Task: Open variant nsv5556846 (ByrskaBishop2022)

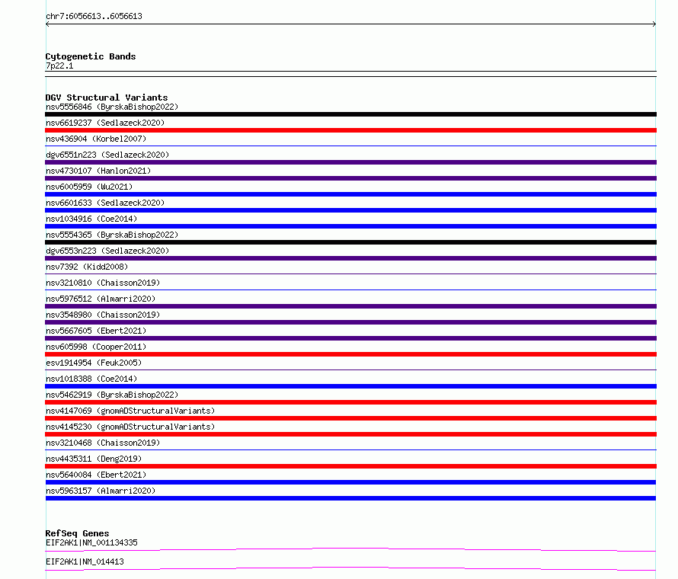Action: coord(112,107)
